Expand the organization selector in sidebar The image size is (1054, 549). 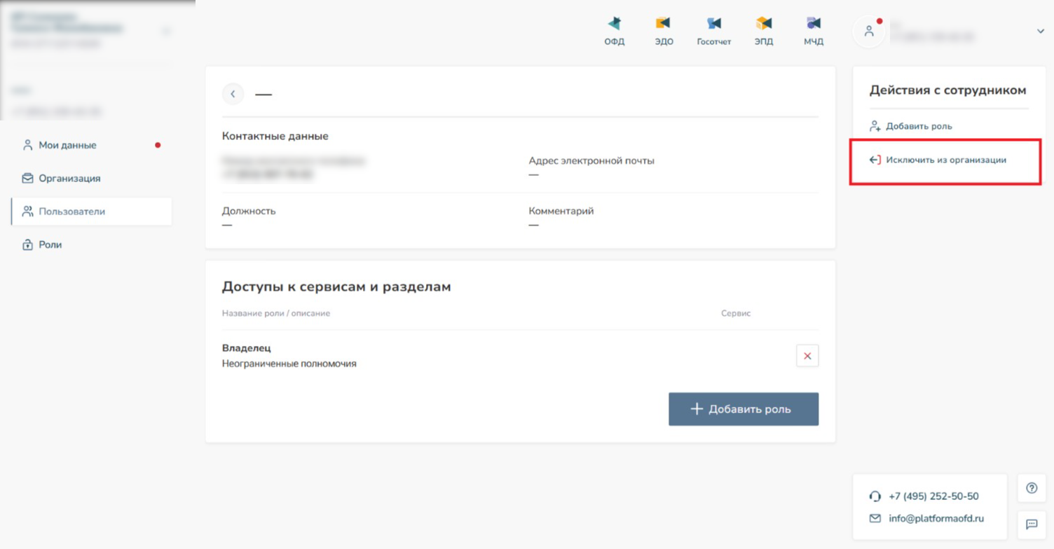click(166, 31)
